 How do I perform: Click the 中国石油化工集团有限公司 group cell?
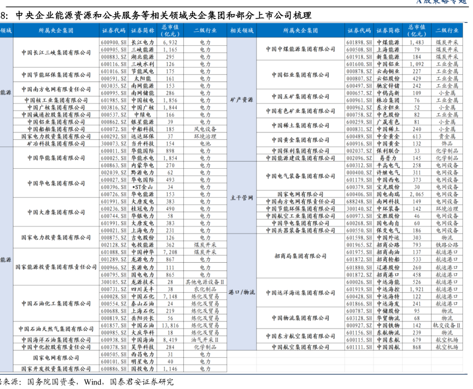coord(55,303)
